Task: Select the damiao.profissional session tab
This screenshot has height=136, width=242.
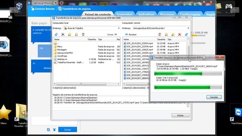Action: pos(43,3)
